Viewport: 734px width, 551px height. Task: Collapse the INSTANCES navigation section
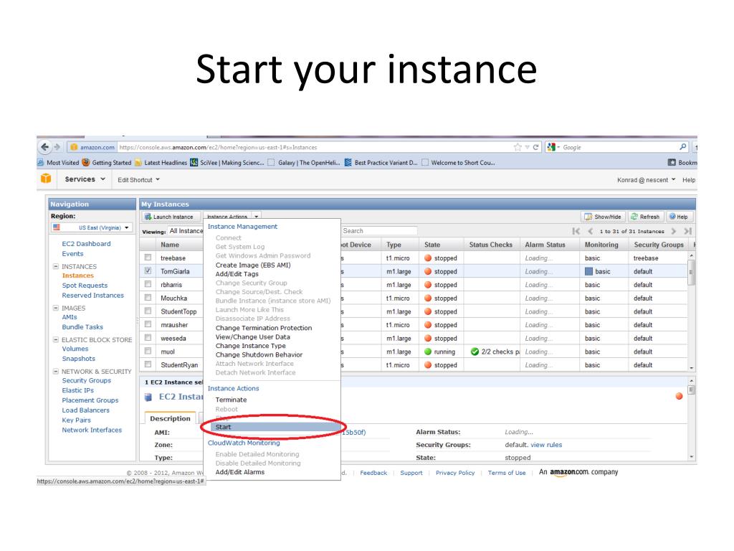56,266
